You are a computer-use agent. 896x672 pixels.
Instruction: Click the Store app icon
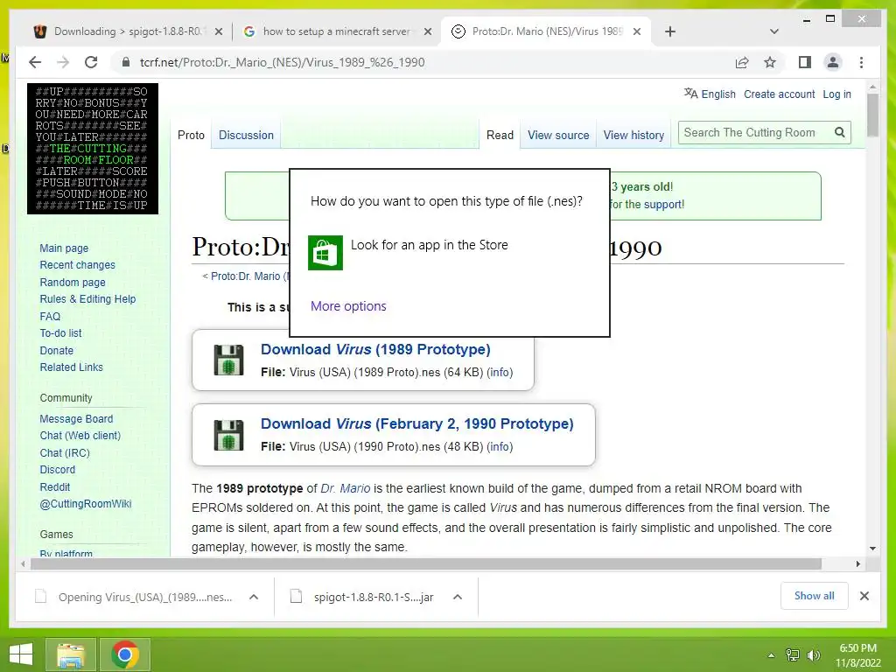click(x=325, y=252)
